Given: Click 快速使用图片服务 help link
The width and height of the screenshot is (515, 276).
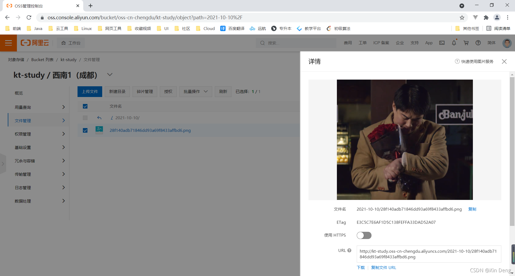Looking at the screenshot, I should [474, 61].
